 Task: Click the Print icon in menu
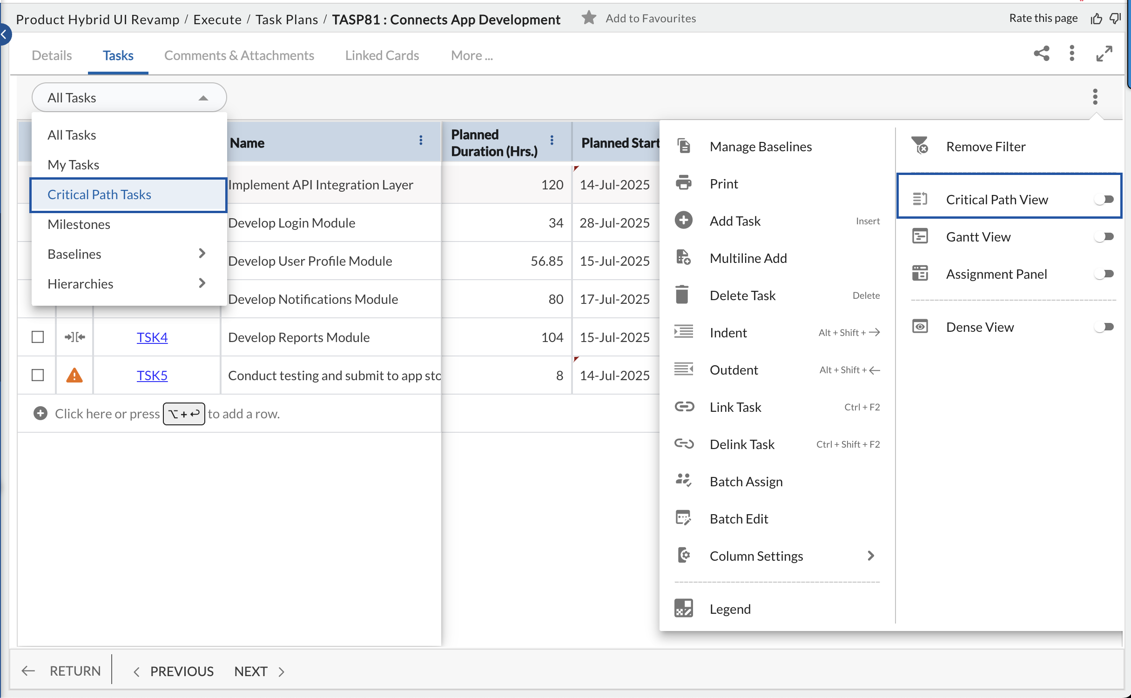683,183
